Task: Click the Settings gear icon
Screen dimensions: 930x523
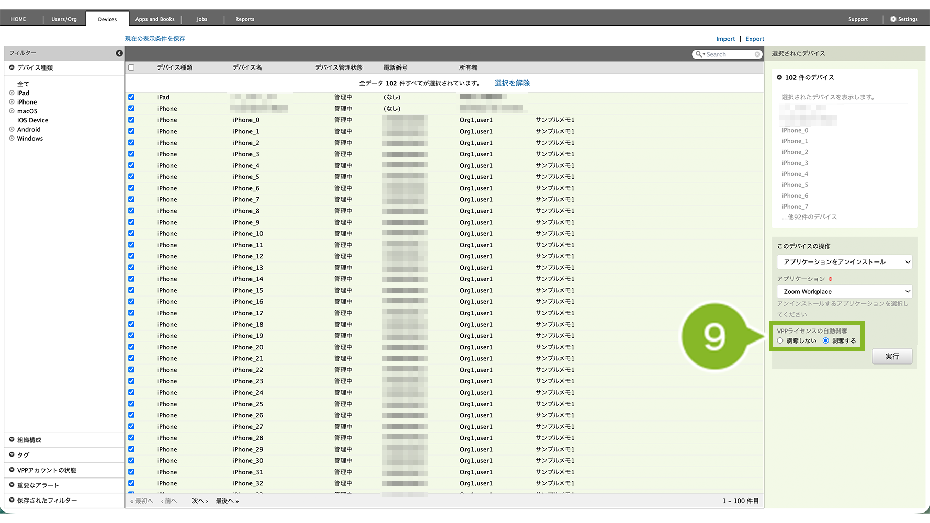Action: tap(893, 19)
